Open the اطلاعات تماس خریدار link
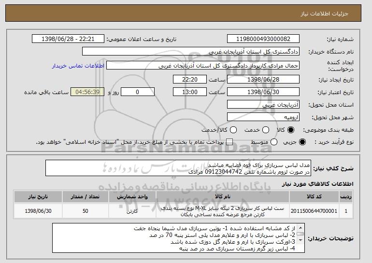 pyautogui.click(x=78, y=66)
